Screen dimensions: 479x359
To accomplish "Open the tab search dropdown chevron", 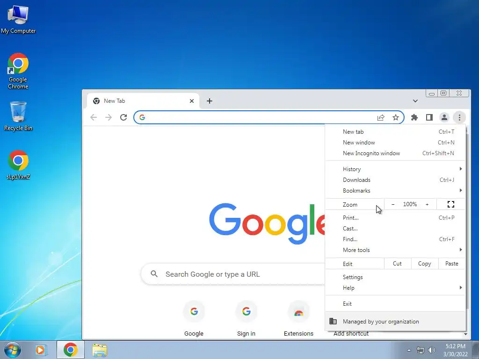I will click(415, 101).
